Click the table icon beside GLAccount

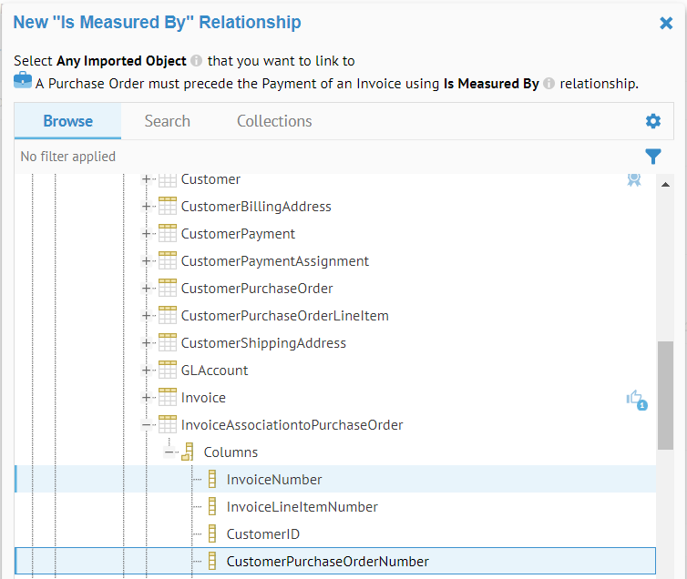168,371
